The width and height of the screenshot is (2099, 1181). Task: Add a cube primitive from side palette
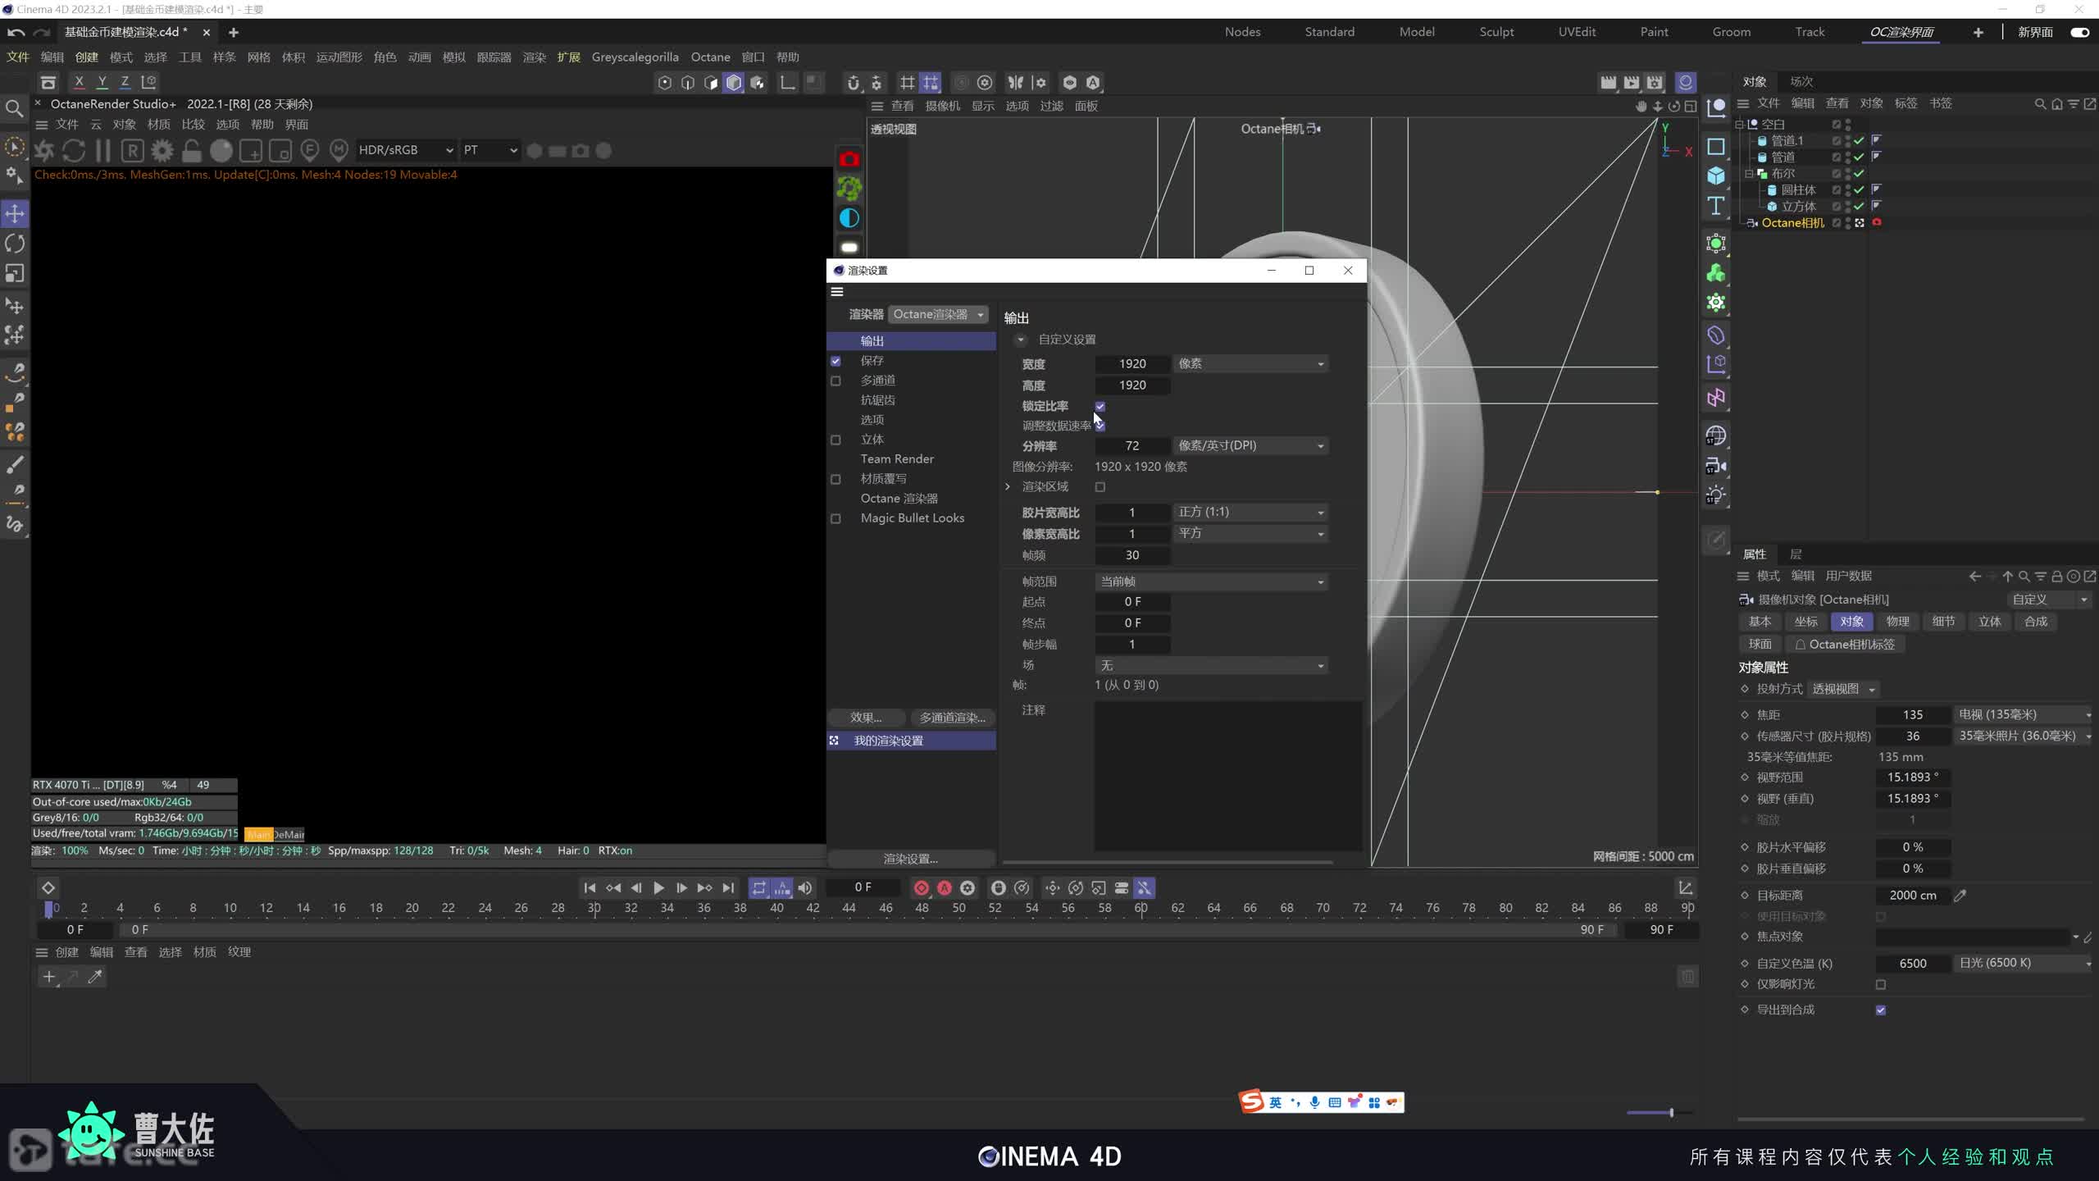click(x=1716, y=176)
